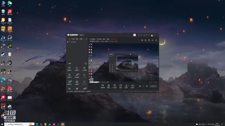Open NetEase Cloud Music desktop shortcut
225x126 pixels.
(x=10, y=12)
